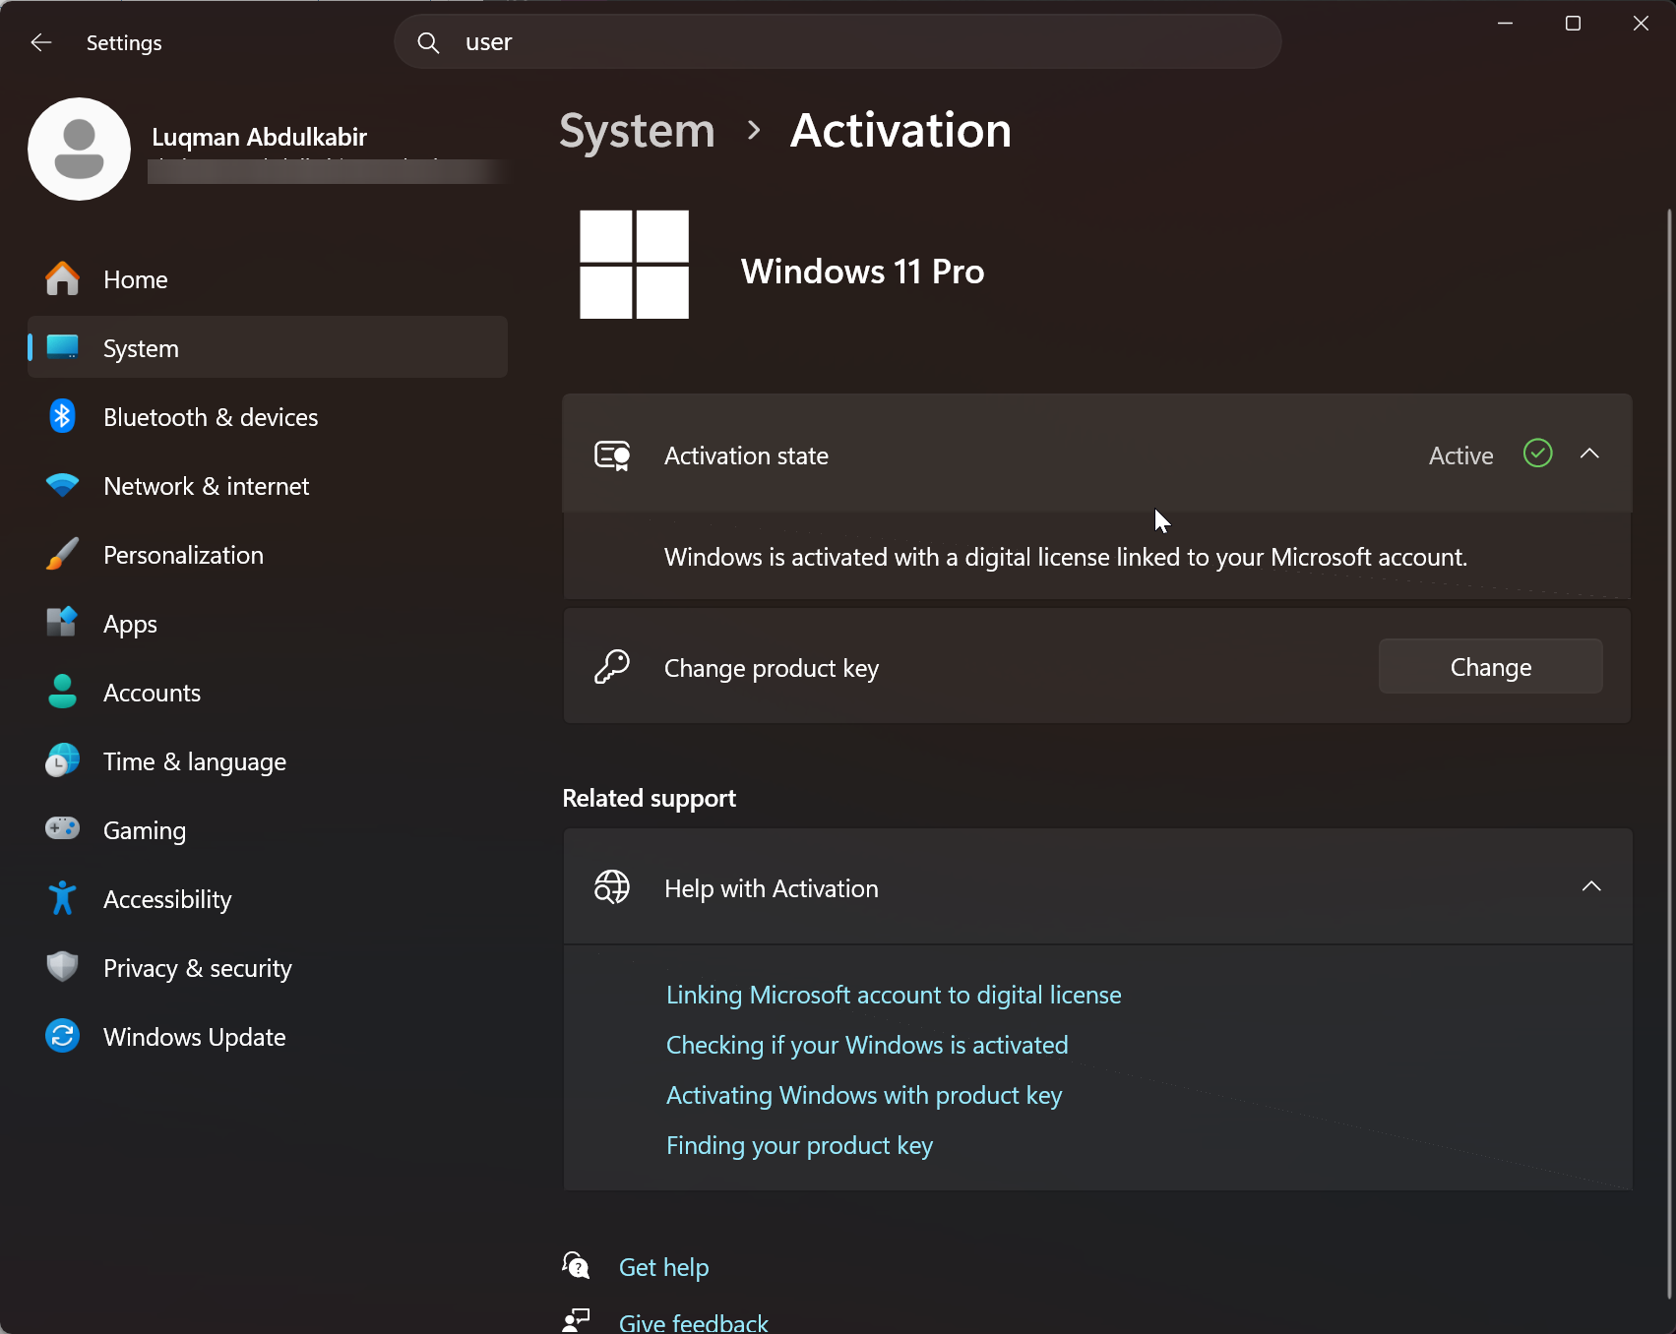Image resolution: width=1676 pixels, height=1334 pixels.
Task: Select System in the sidebar
Action: pyautogui.click(x=268, y=347)
